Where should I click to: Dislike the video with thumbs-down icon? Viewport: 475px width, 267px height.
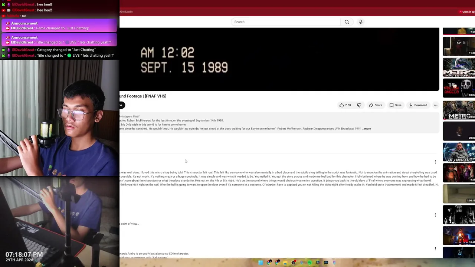click(x=359, y=105)
